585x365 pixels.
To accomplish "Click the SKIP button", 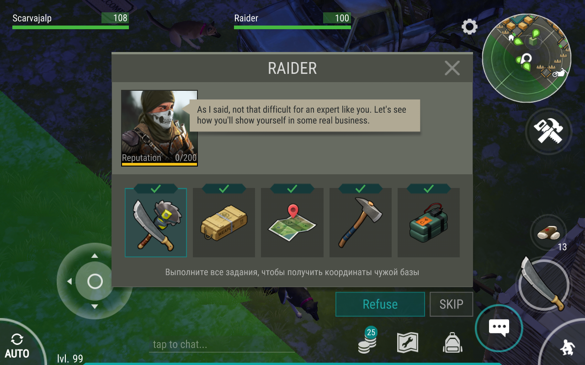I will [452, 304].
